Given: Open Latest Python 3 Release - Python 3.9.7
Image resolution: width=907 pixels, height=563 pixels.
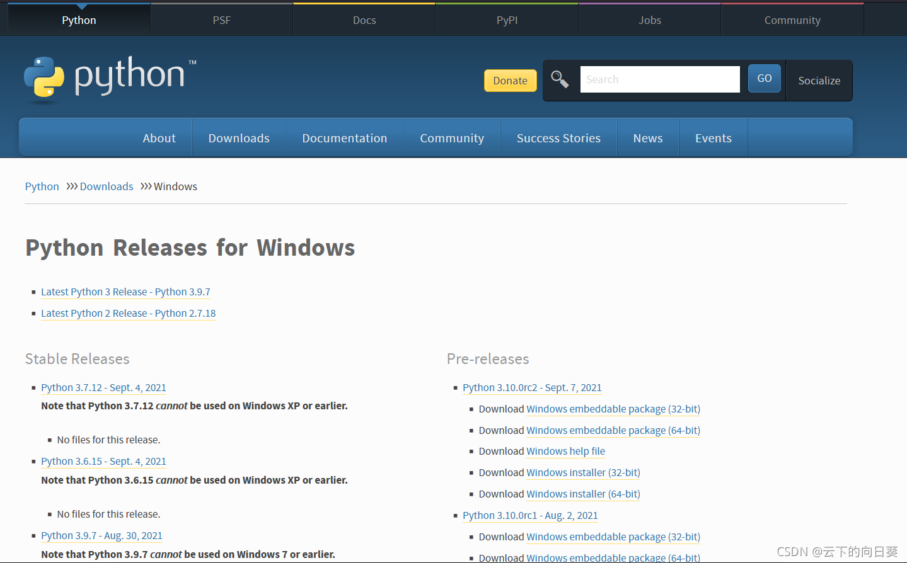Looking at the screenshot, I should coord(125,292).
